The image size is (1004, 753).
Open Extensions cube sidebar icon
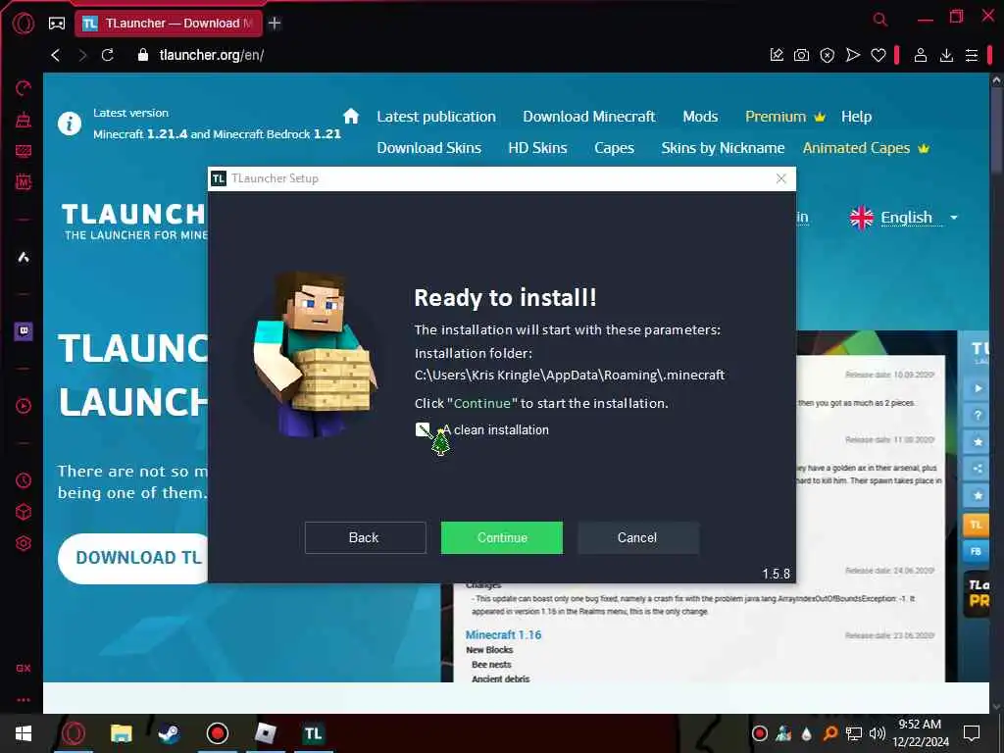coord(24,512)
